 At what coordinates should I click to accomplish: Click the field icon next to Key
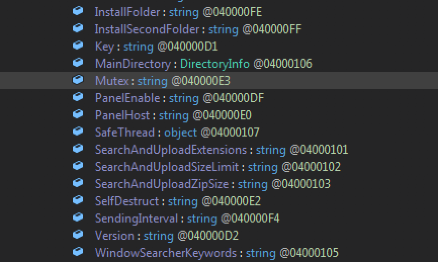coord(78,46)
